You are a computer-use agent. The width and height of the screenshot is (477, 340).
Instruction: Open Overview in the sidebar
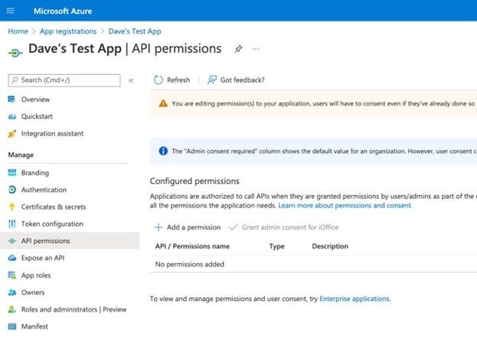point(35,99)
